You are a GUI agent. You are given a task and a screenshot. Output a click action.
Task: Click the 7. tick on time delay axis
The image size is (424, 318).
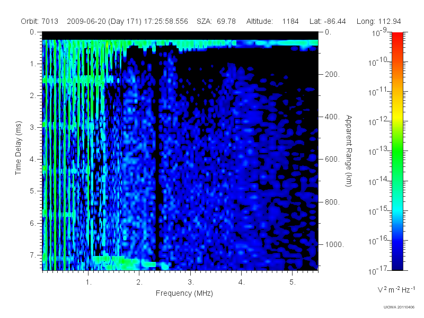pyautogui.click(x=33, y=255)
